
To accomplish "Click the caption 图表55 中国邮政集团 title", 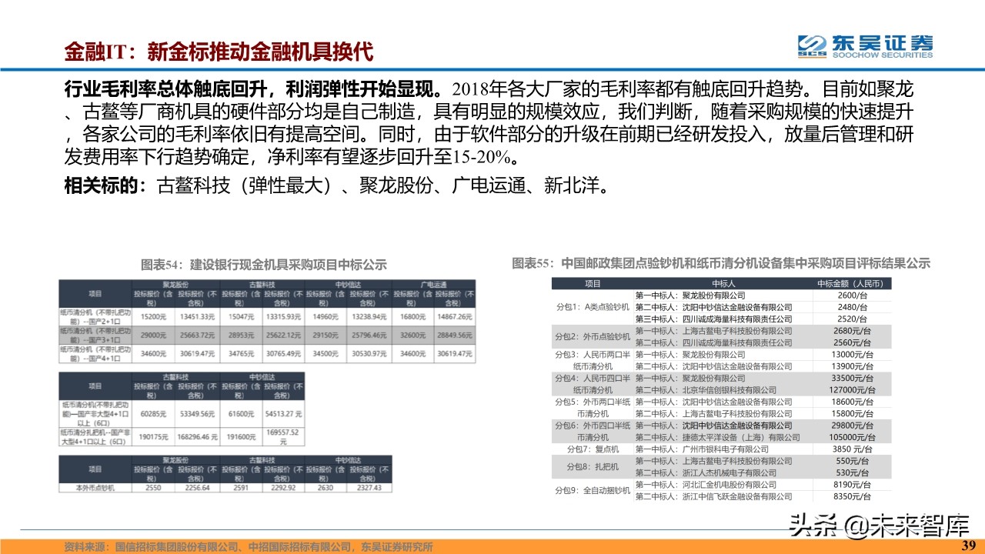I will pyautogui.click(x=721, y=263).
